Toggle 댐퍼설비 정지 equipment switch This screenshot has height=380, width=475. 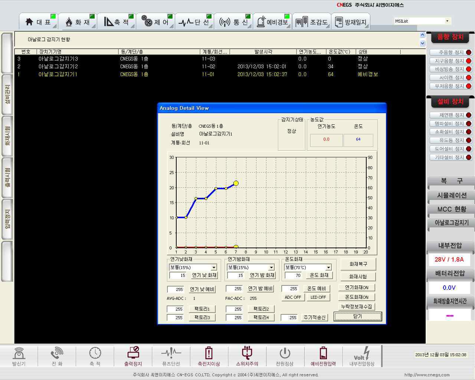coord(451,124)
